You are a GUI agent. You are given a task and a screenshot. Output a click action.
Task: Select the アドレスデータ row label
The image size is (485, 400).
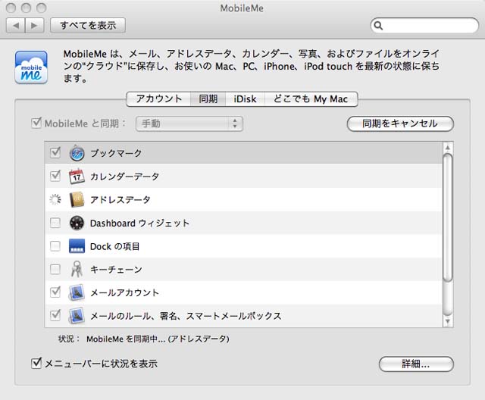(120, 200)
